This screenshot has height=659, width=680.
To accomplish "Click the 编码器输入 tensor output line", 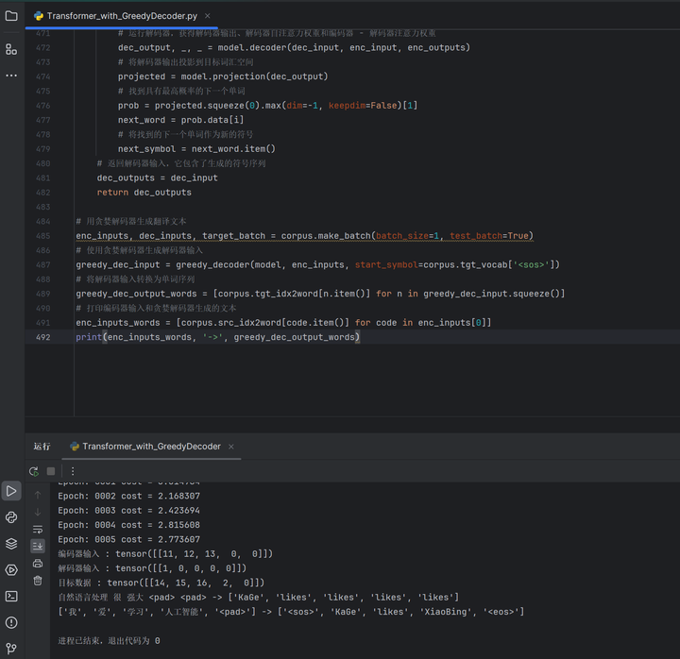I will [x=165, y=554].
